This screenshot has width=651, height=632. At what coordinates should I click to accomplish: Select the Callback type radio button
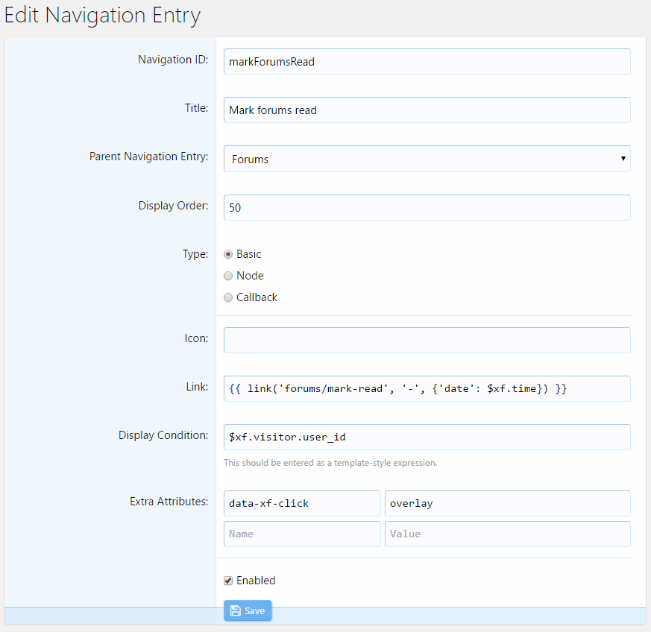click(228, 297)
